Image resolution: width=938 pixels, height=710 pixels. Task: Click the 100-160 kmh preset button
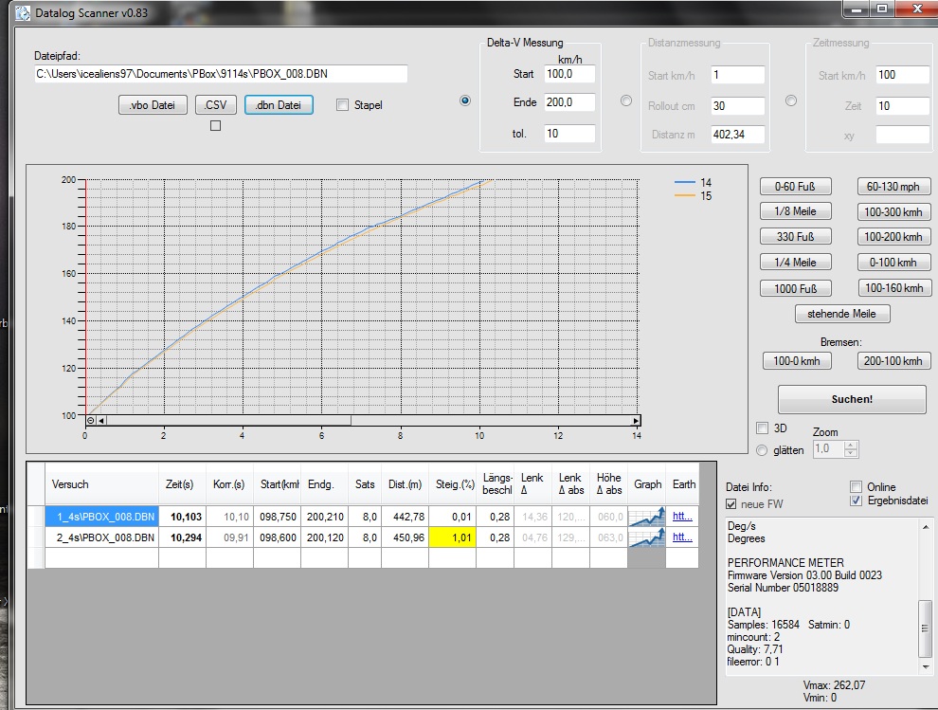click(x=893, y=288)
